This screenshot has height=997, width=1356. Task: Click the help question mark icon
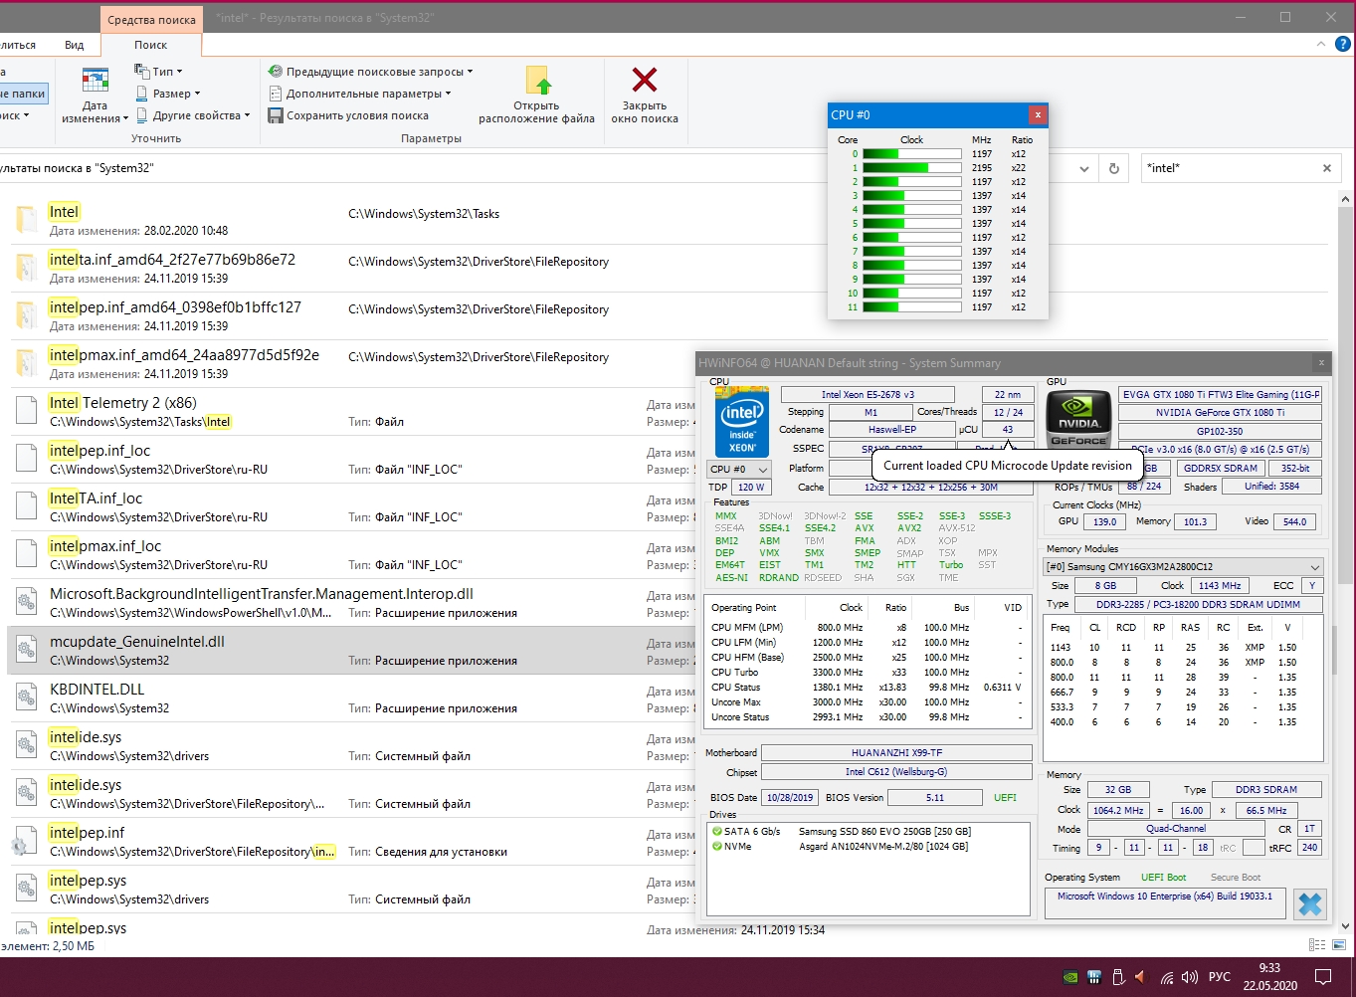pyautogui.click(x=1342, y=44)
